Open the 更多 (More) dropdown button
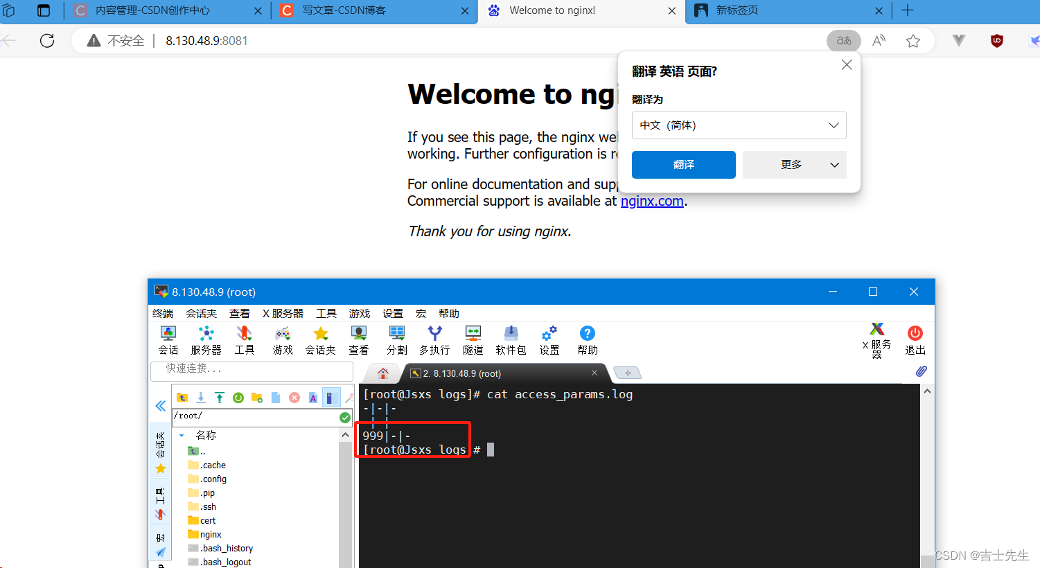 coord(795,165)
